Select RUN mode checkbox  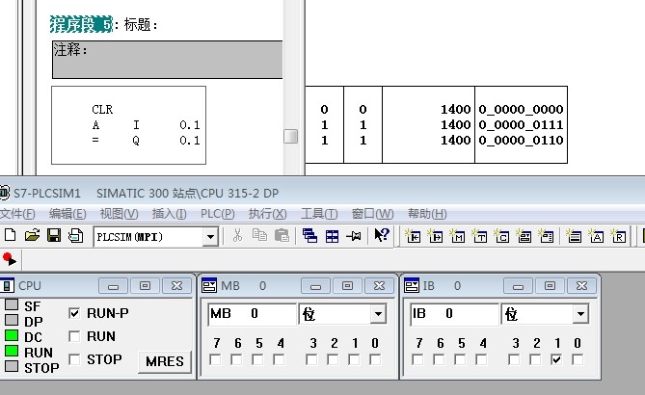point(74,336)
